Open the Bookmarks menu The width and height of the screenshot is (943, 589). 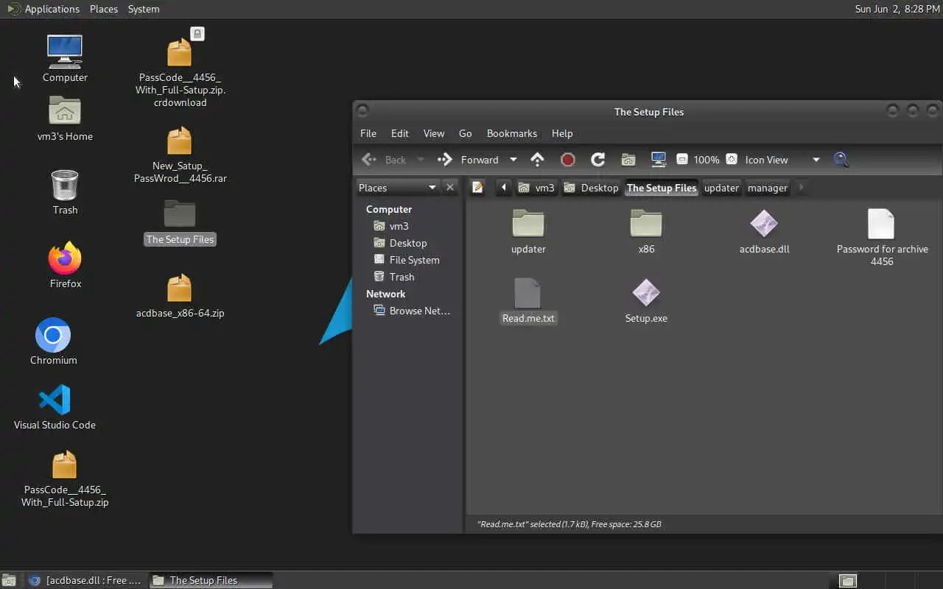click(512, 133)
